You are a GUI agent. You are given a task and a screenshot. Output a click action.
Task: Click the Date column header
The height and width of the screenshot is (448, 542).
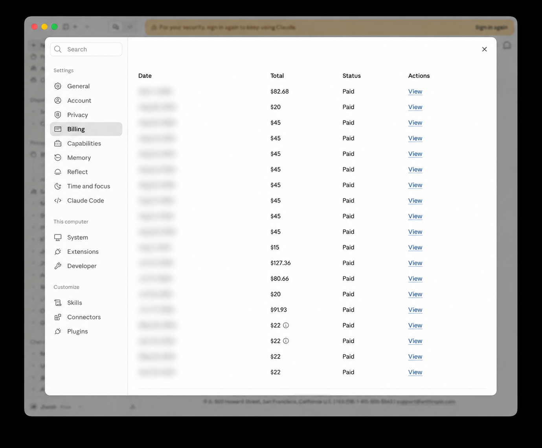[x=145, y=76]
